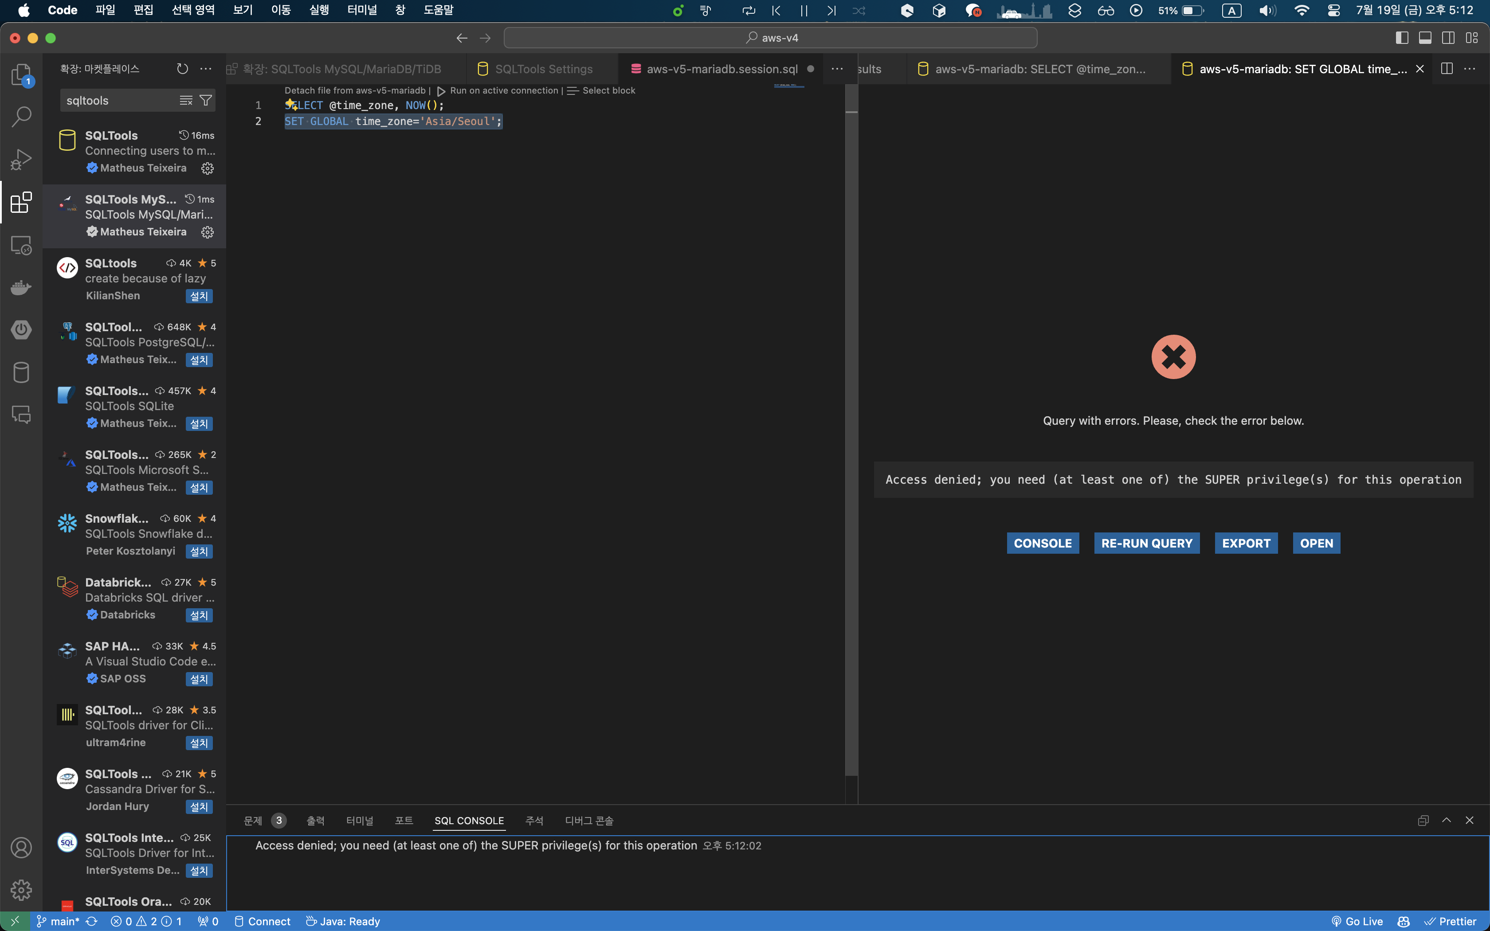Open the Manage gear menu at bottom left
This screenshot has width=1490, height=931.
point(21,890)
